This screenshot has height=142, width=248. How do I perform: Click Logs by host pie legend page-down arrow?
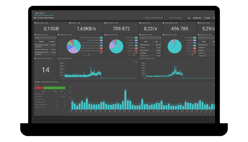click(134, 55)
